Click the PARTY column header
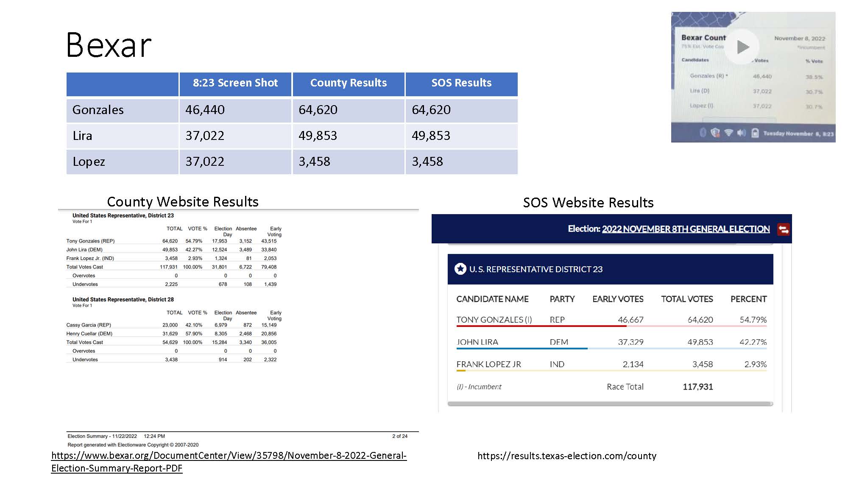Screen dimensions: 848x477 (x=562, y=299)
